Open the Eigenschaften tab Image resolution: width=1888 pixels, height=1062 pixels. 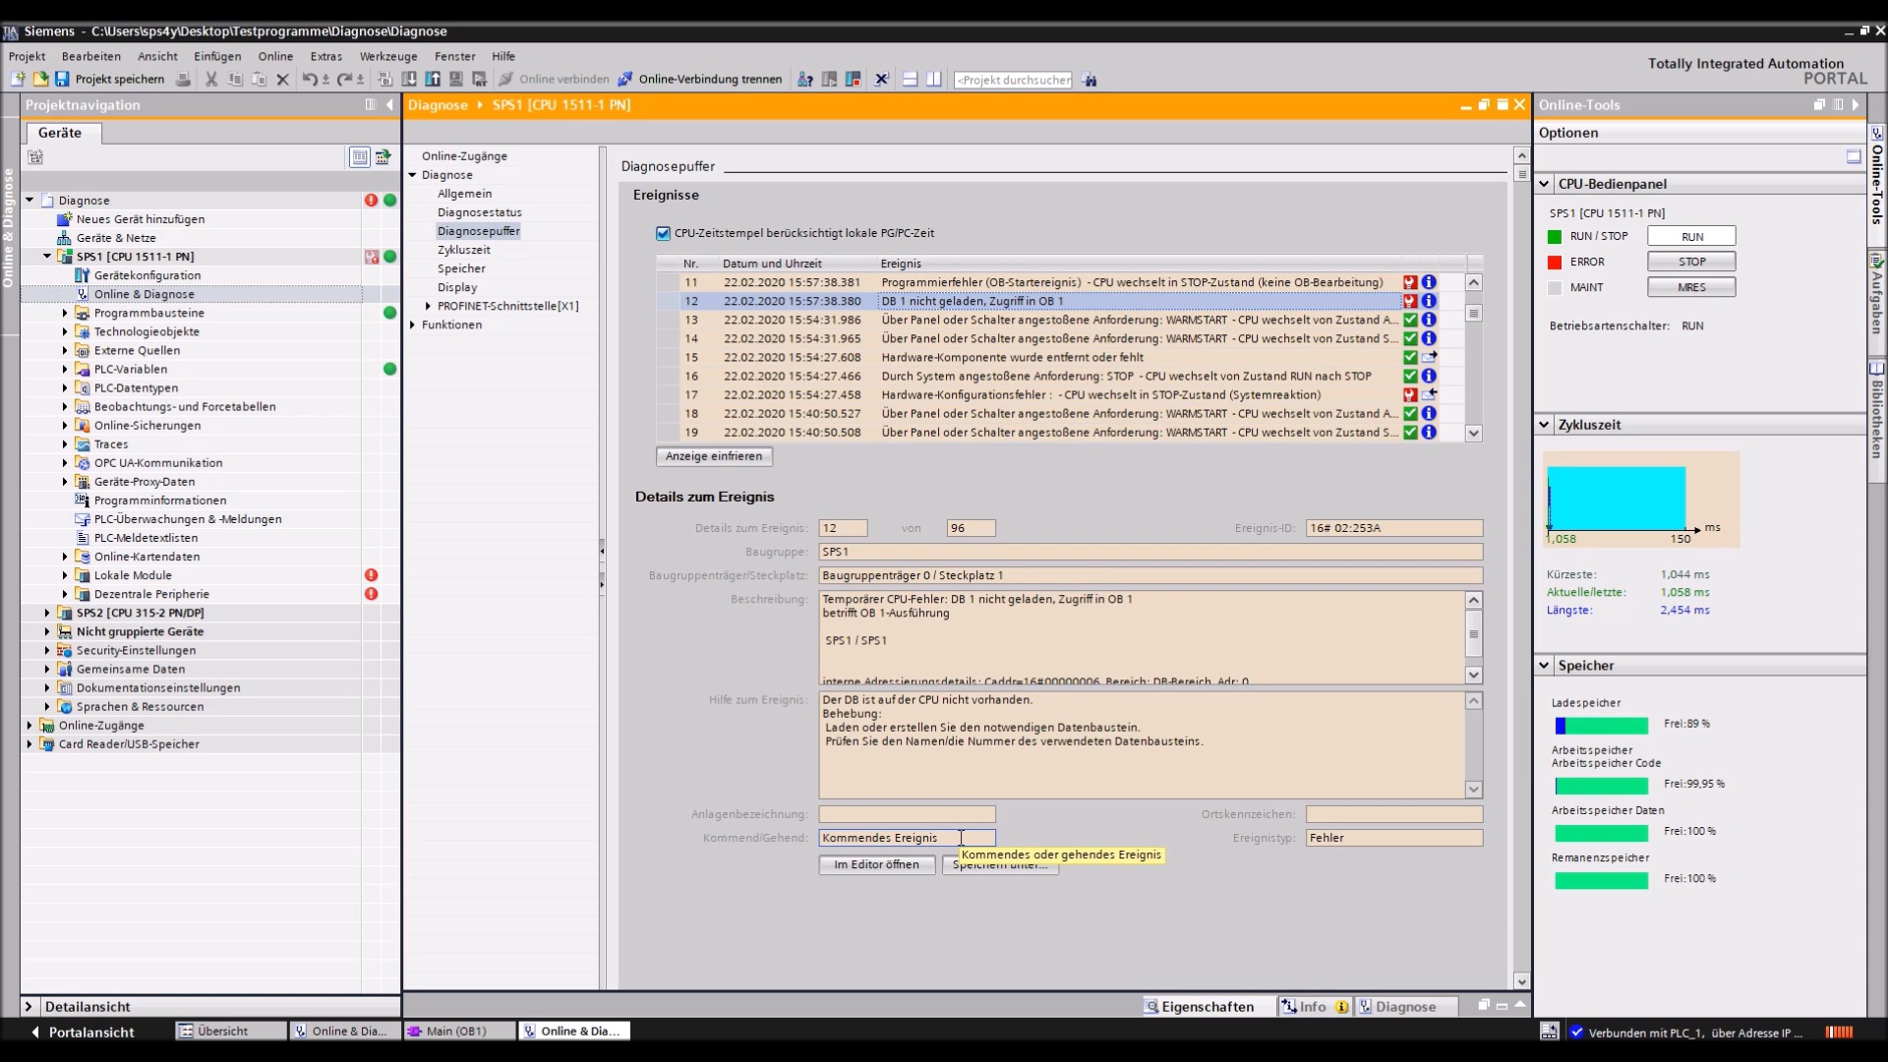tap(1208, 1006)
